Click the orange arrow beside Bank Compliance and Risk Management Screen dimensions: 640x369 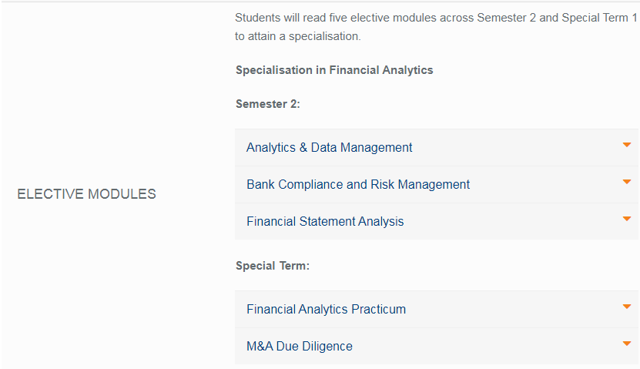point(627,182)
